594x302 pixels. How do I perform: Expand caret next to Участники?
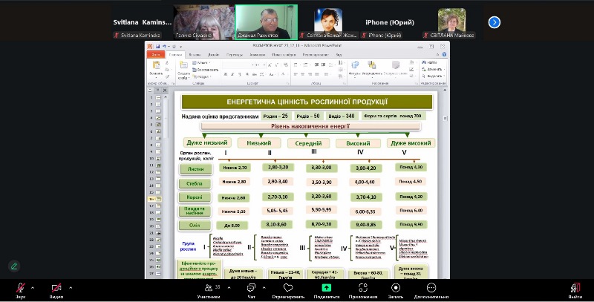pos(229,288)
